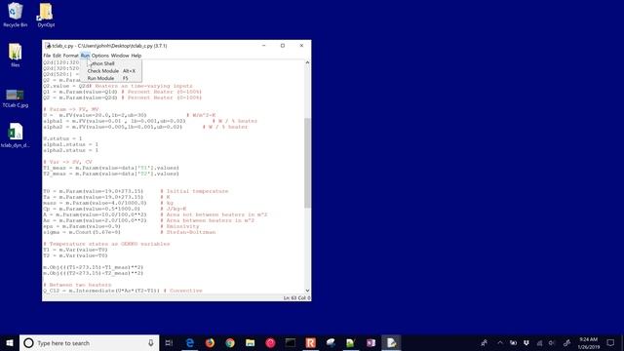Open the Windows Start menu
The height and width of the screenshot is (351, 624).
click(10, 342)
